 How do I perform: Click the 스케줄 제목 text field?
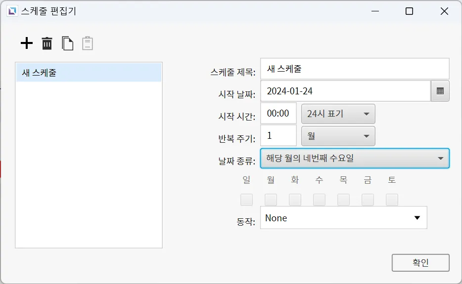[x=354, y=69]
